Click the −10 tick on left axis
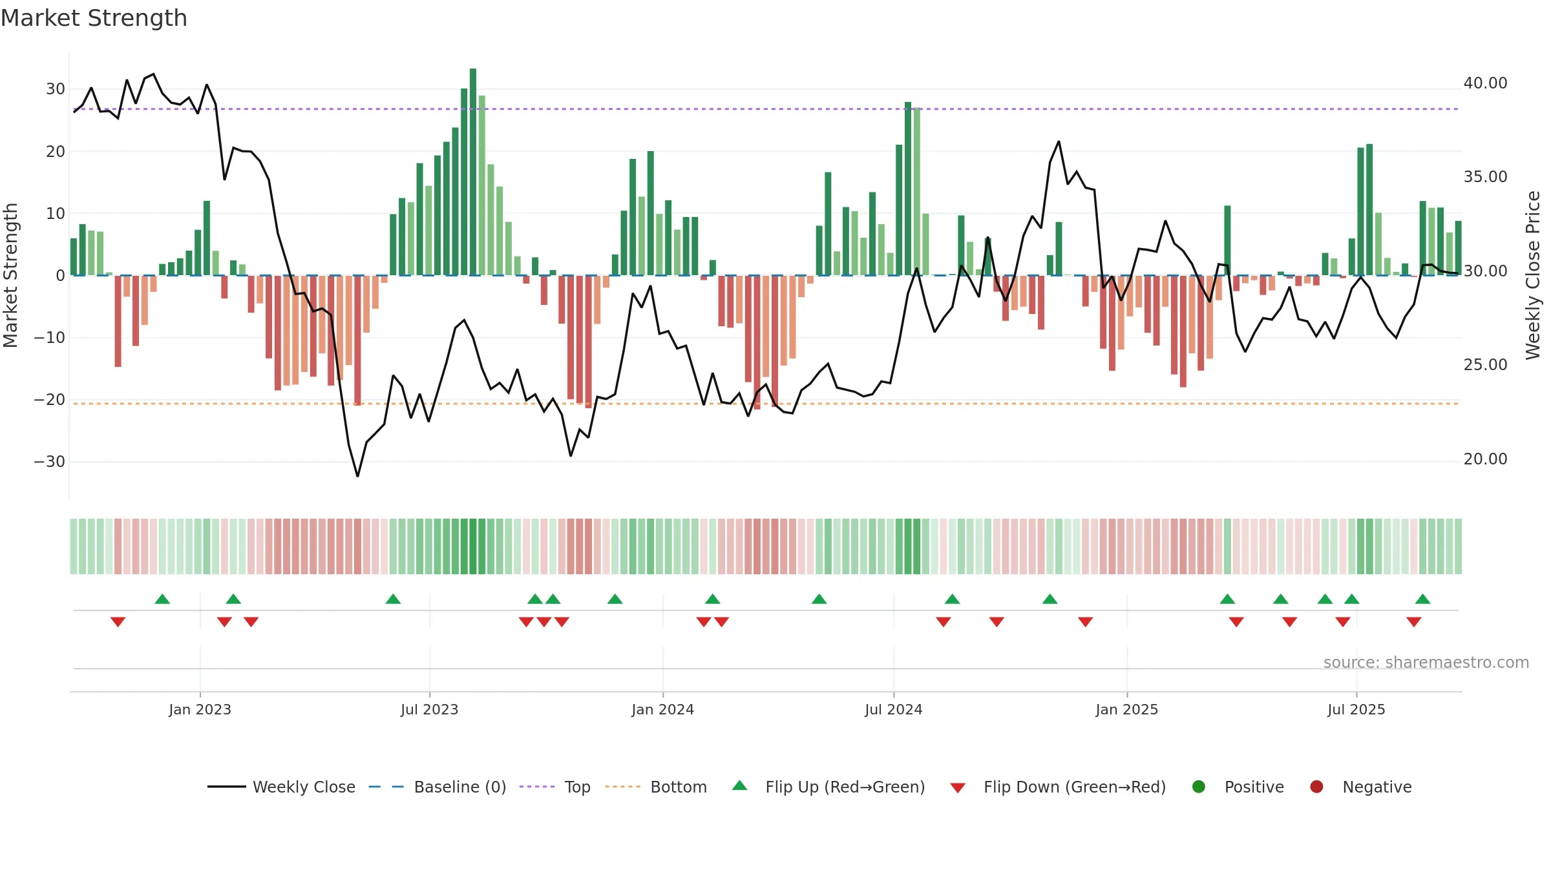The width and height of the screenshot is (1551, 872). (x=50, y=337)
